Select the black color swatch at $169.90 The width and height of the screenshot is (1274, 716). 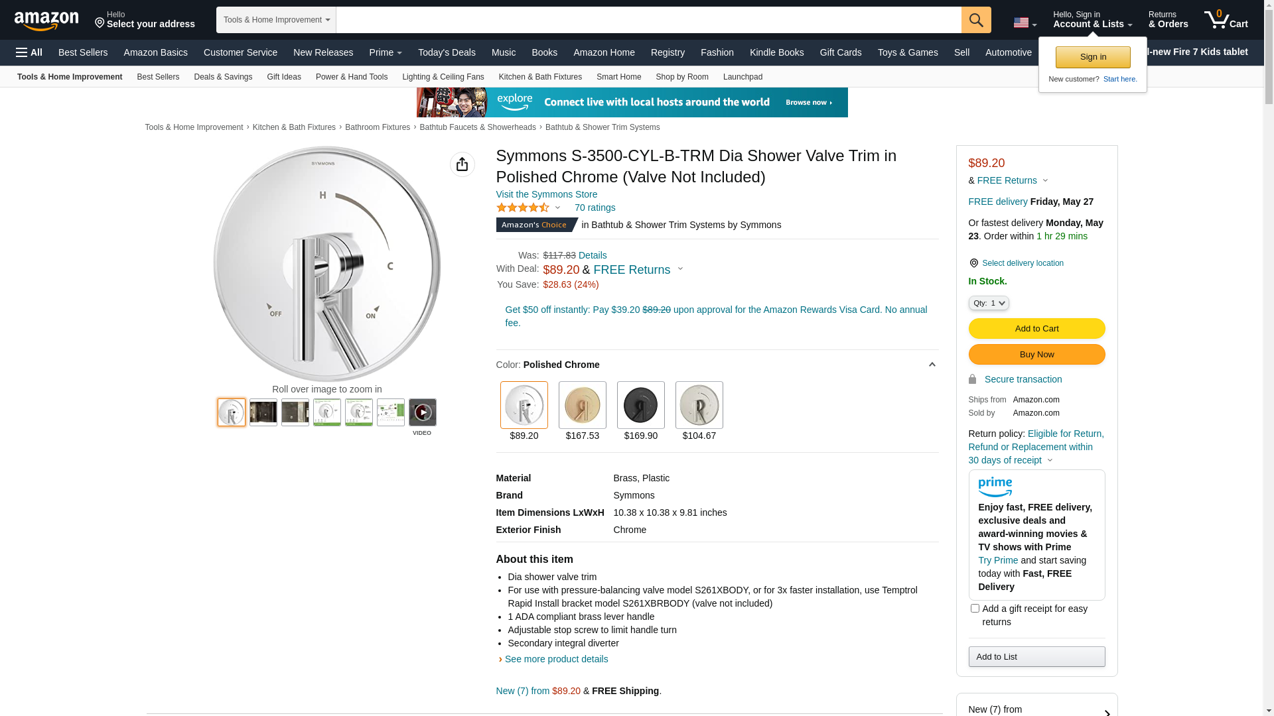(x=640, y=405)
